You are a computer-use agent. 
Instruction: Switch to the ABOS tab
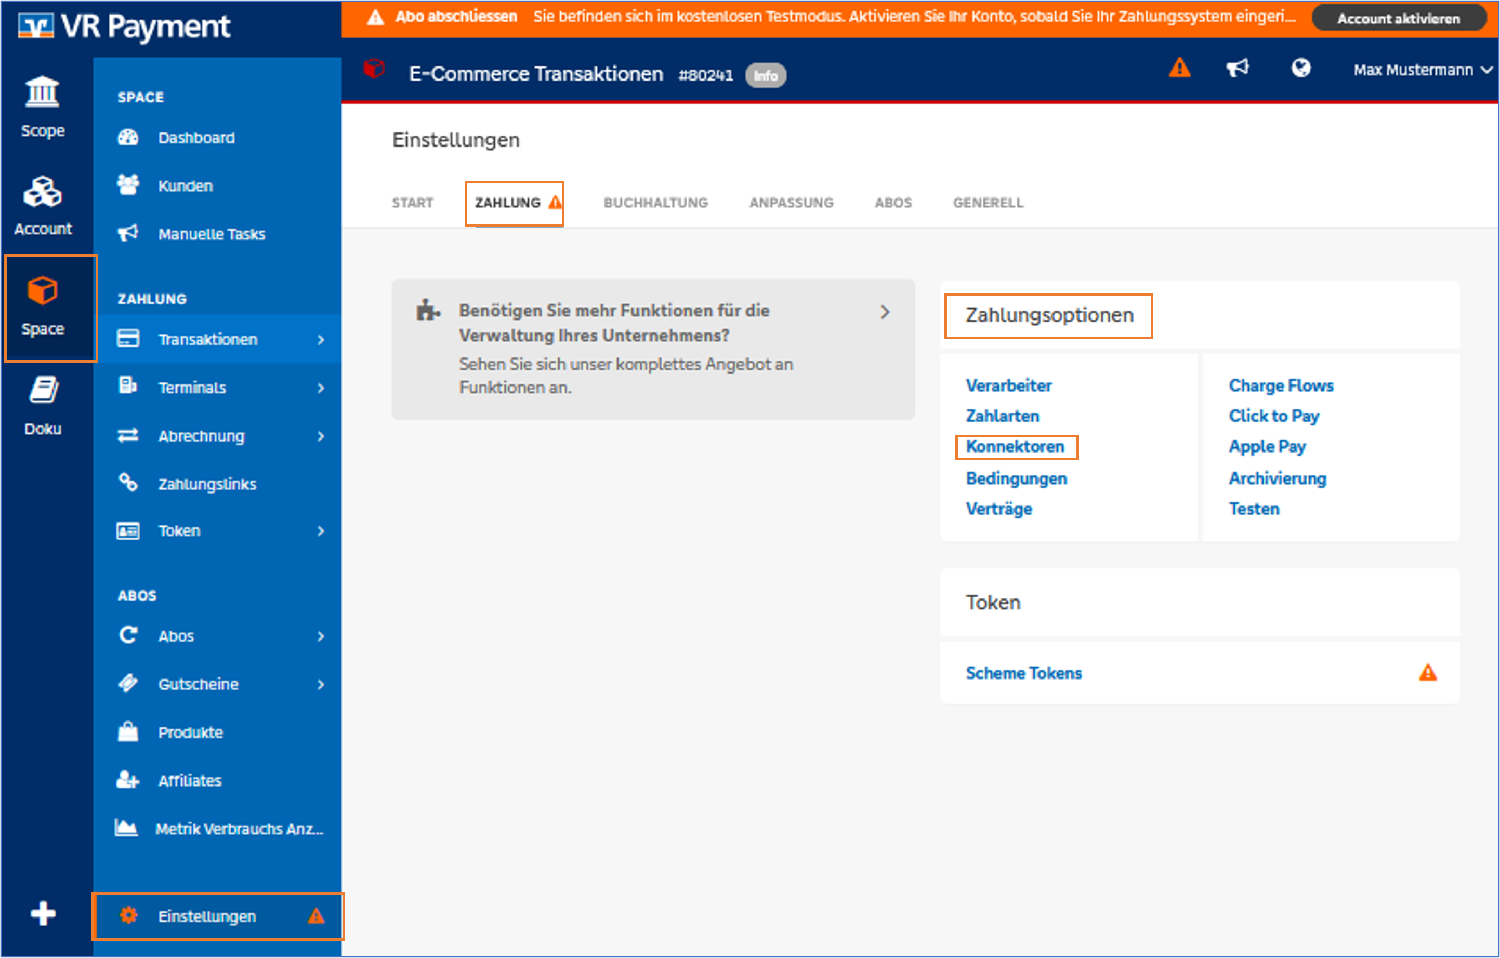(x=892, y=202)
